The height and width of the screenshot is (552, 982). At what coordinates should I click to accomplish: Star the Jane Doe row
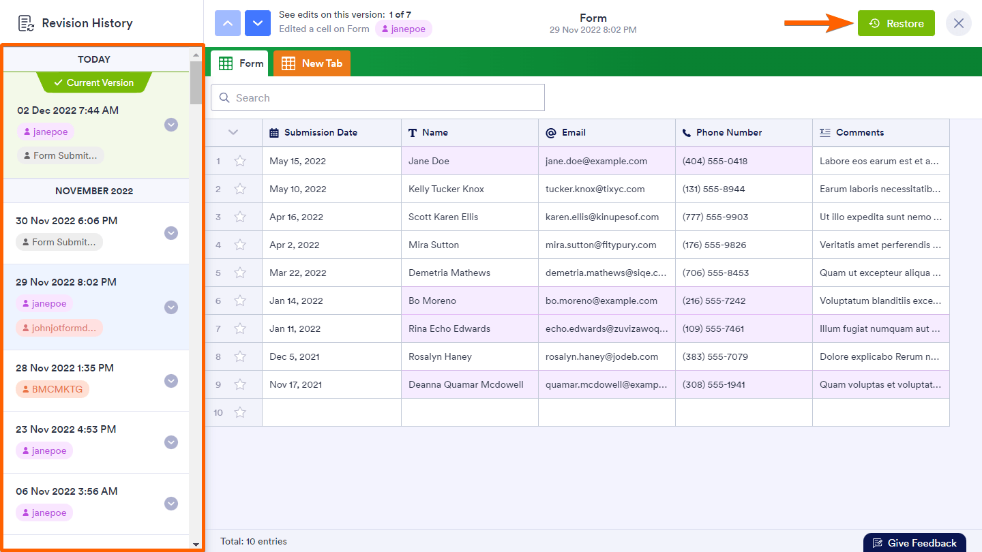point(240,162)
